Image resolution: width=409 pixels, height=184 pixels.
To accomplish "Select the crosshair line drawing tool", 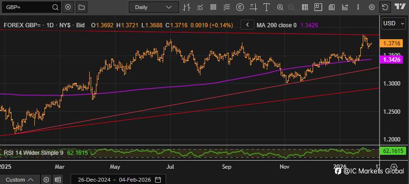I will 253,7.
